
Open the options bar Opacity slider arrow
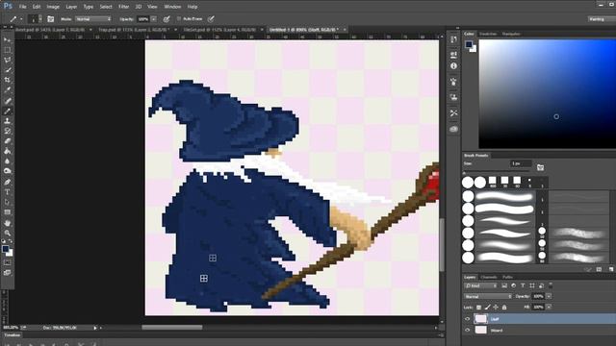click(154, 19)
